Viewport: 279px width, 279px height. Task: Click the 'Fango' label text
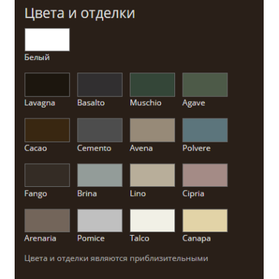(36, 194)
